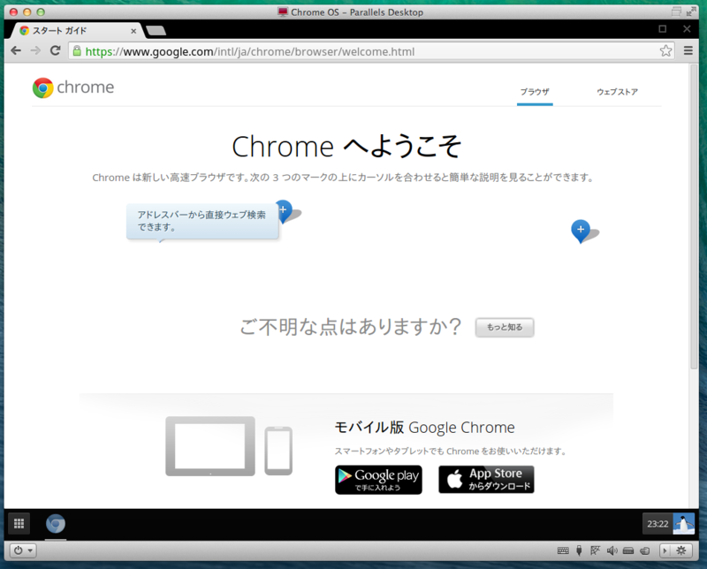This screenshot has width=707, height=569.
Task: Click the smartphone device image
Action: [278, 451]
